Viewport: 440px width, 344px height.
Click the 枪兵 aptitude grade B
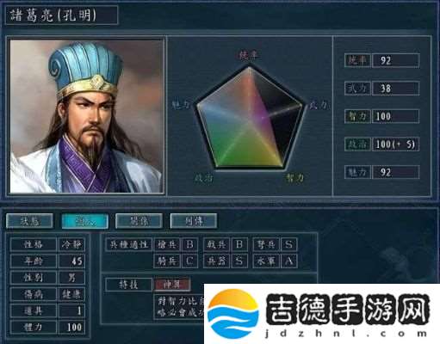pyautogui.click(x=189, y=244)
